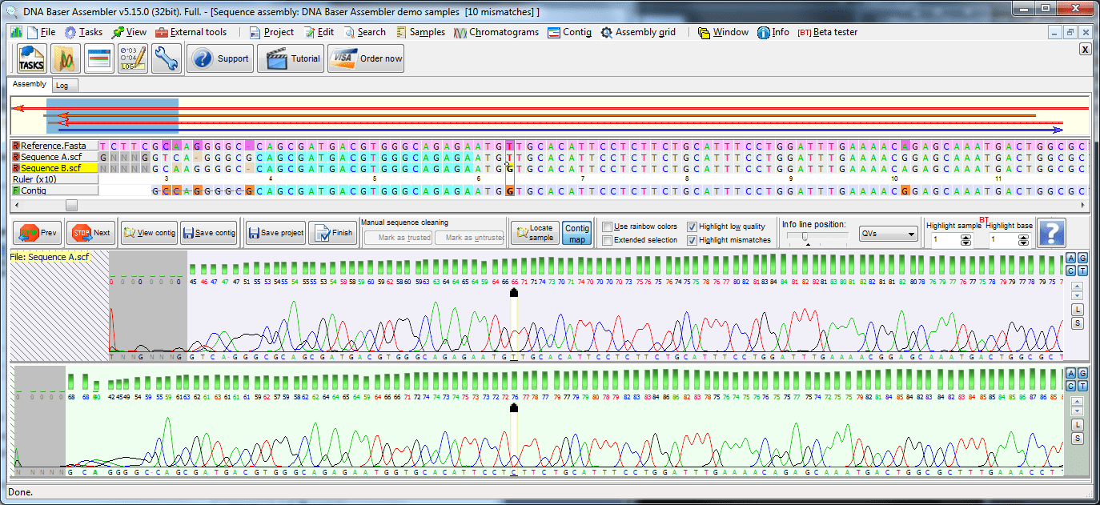The height and width of the screenshot is (505, 1100).
Task: Click the blue question mark help icon
Action: (x=1051, y=233)
